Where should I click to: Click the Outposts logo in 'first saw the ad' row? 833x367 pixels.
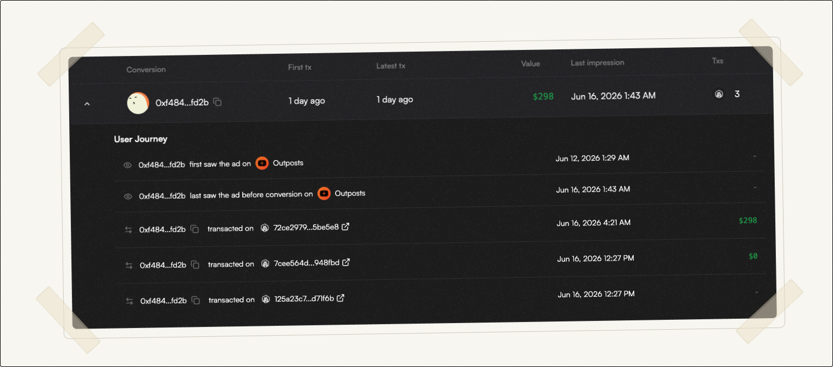pos(262,163)
